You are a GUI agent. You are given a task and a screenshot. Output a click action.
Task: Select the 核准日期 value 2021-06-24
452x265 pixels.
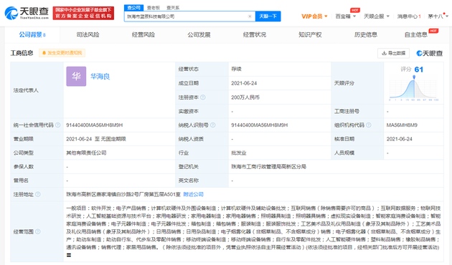click(399, 139)
